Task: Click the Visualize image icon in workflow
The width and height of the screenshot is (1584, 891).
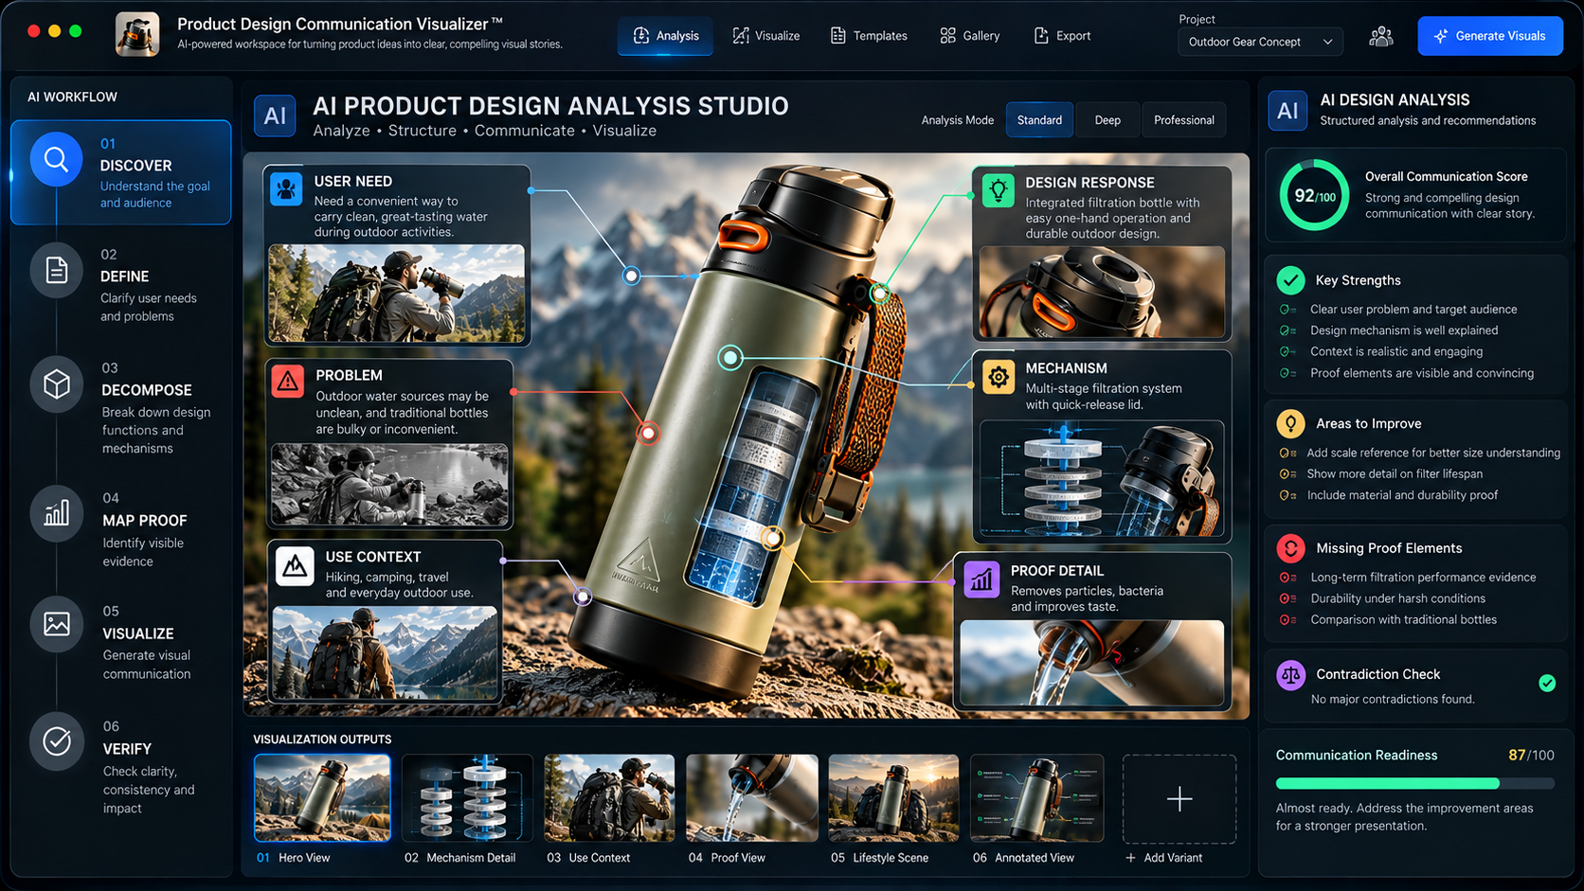Action: (57, 625)
